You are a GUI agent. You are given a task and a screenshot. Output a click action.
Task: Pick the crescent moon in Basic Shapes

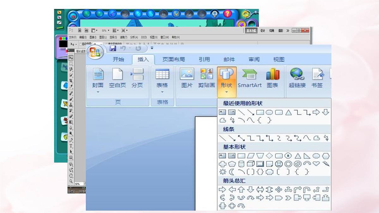pos(232,172)
